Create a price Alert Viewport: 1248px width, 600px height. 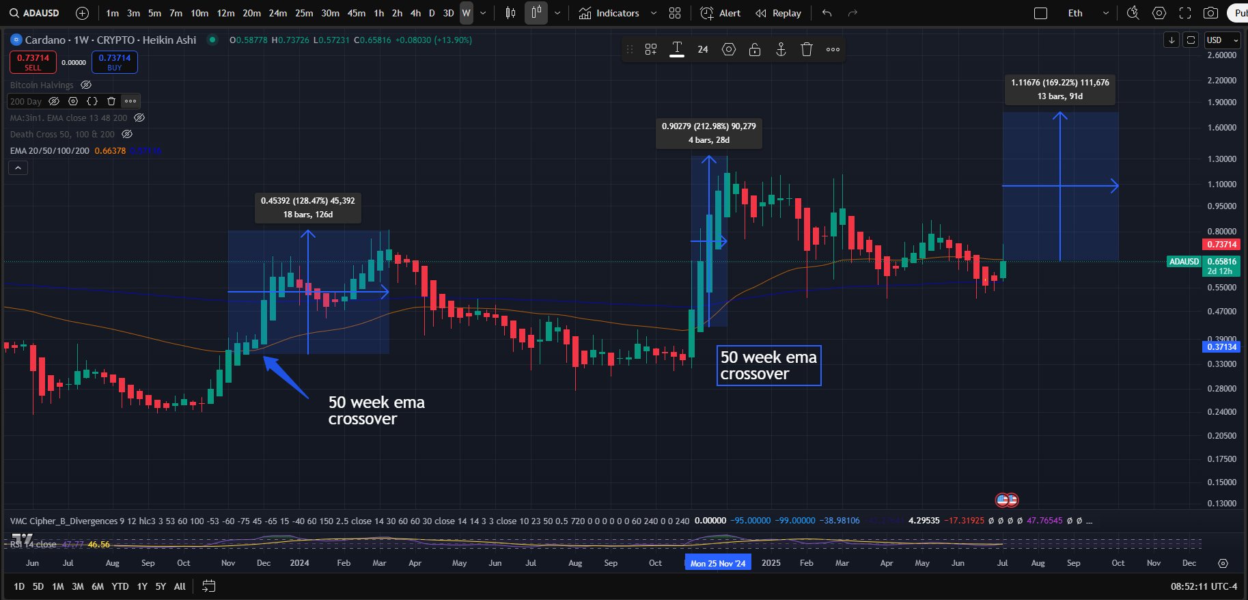click(x=721, y=13)
